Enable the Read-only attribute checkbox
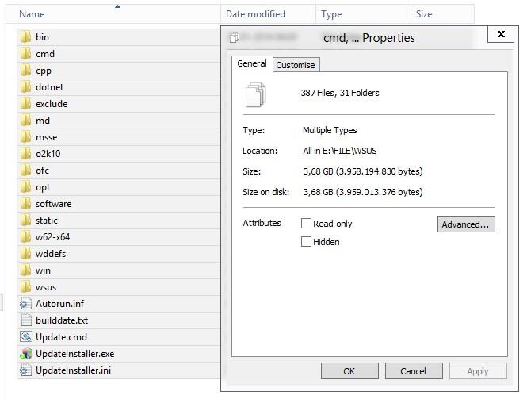Image resolution: width=527 pixels, height=399 pixels. pyautogui.click(x=306, y=224)
